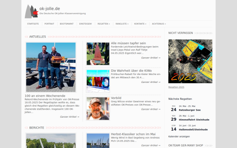The height and width of the screenshot is (148, 237).
Task: Open the headline Die Wahrheit über die KiWo
Action: coord(132,71)
